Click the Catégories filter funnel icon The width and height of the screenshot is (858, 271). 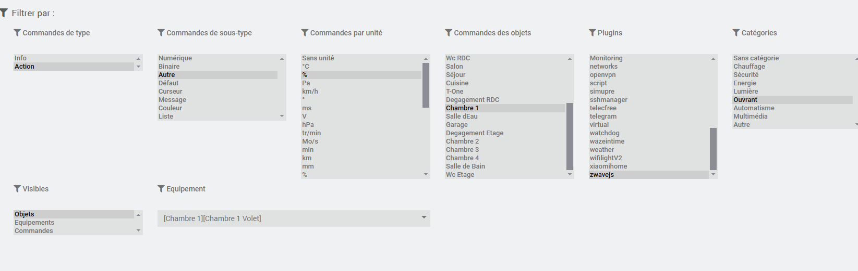point(736,33)
